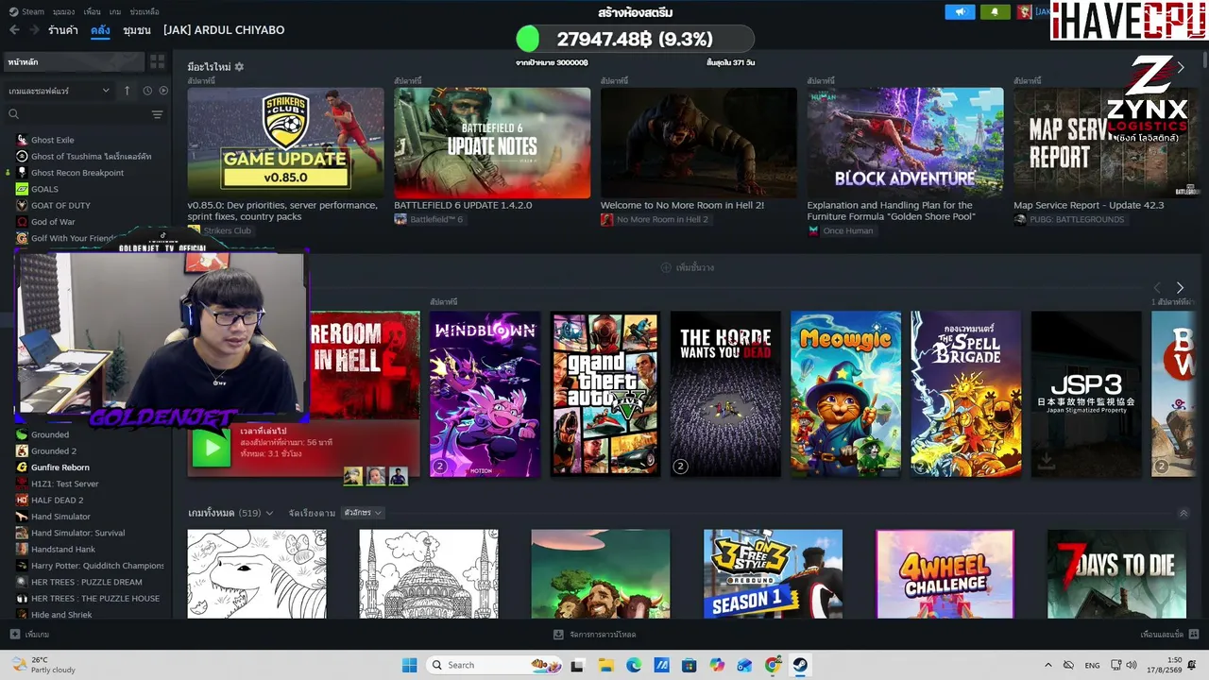
Task: Open the PUBG: BATTLEGROUNDS game tag link
Action: point(1069,220)
